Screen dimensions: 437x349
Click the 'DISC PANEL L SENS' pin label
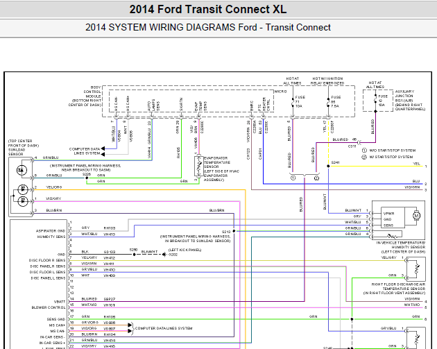(x=48, y=278)
